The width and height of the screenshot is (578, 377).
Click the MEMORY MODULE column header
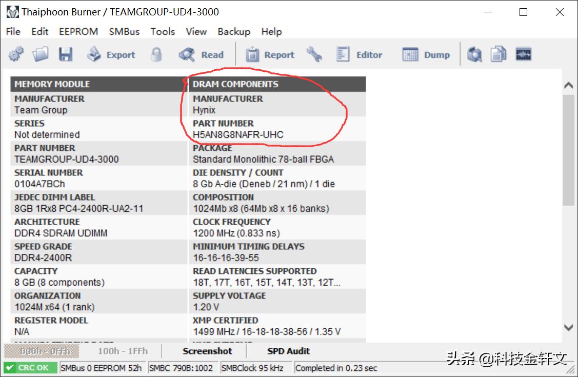click(99, 84)
